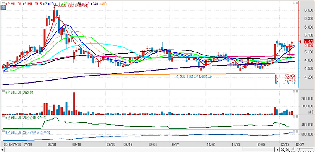Viewport: 315px width, 152px height.
Task: Click the gray handle icon above 호 button
Action: click(3, 3)
